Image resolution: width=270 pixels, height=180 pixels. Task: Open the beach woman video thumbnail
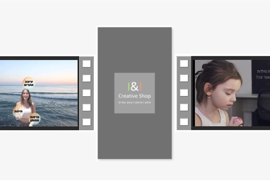(39, 93)
